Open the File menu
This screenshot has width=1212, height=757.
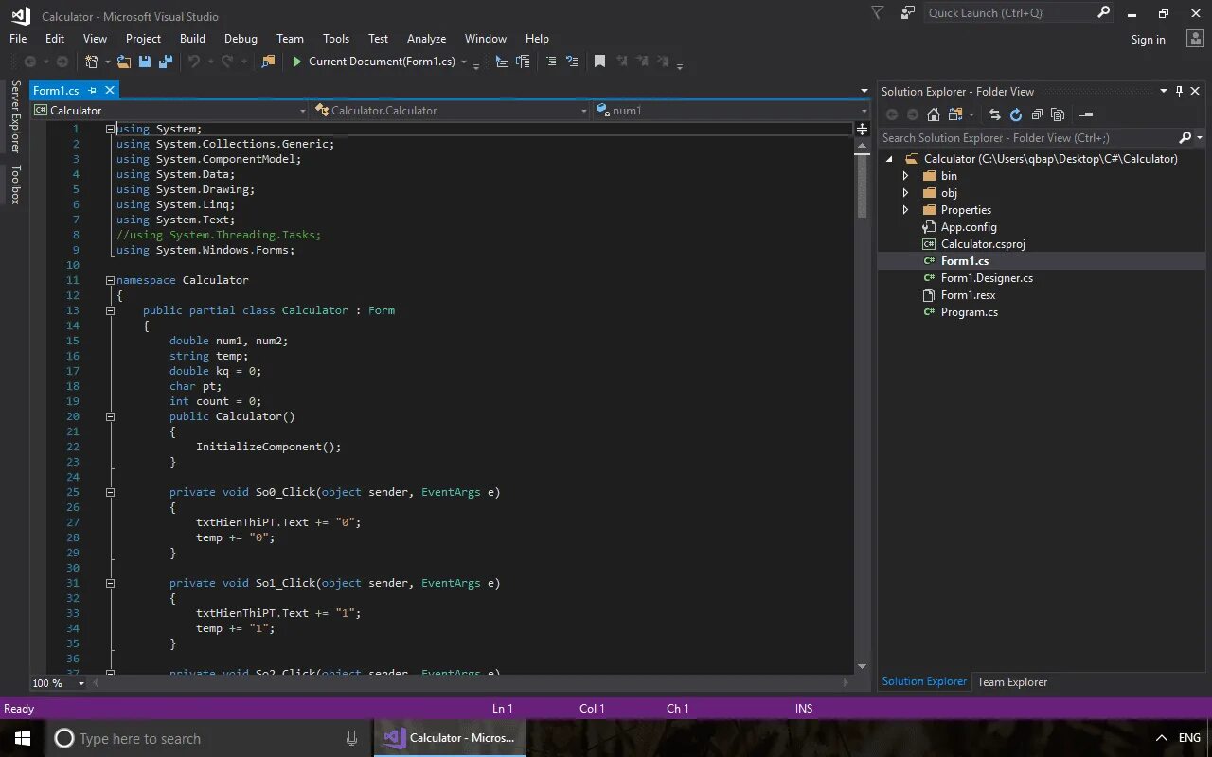(x=18, y=39)
